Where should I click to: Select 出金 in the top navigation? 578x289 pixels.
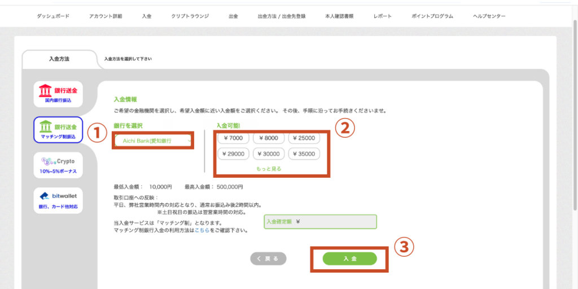coord(233,16)
